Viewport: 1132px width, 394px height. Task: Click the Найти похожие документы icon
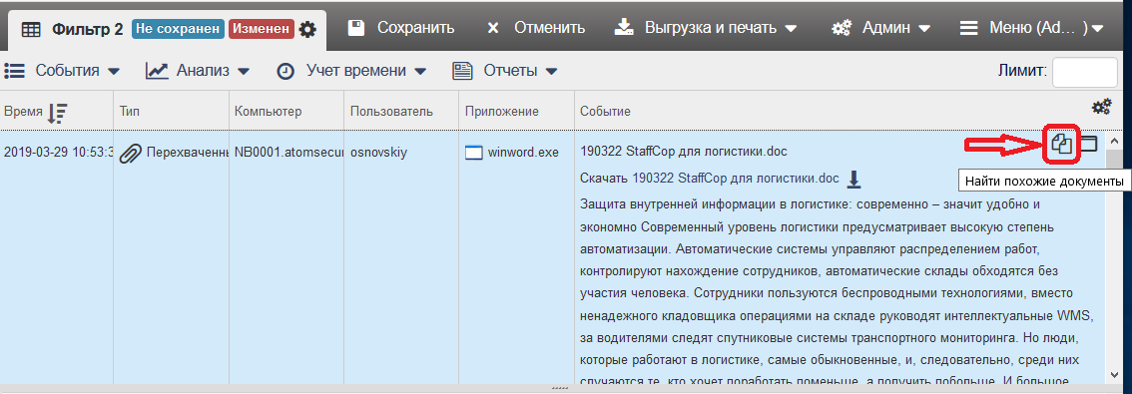(x=1060, y=144)
